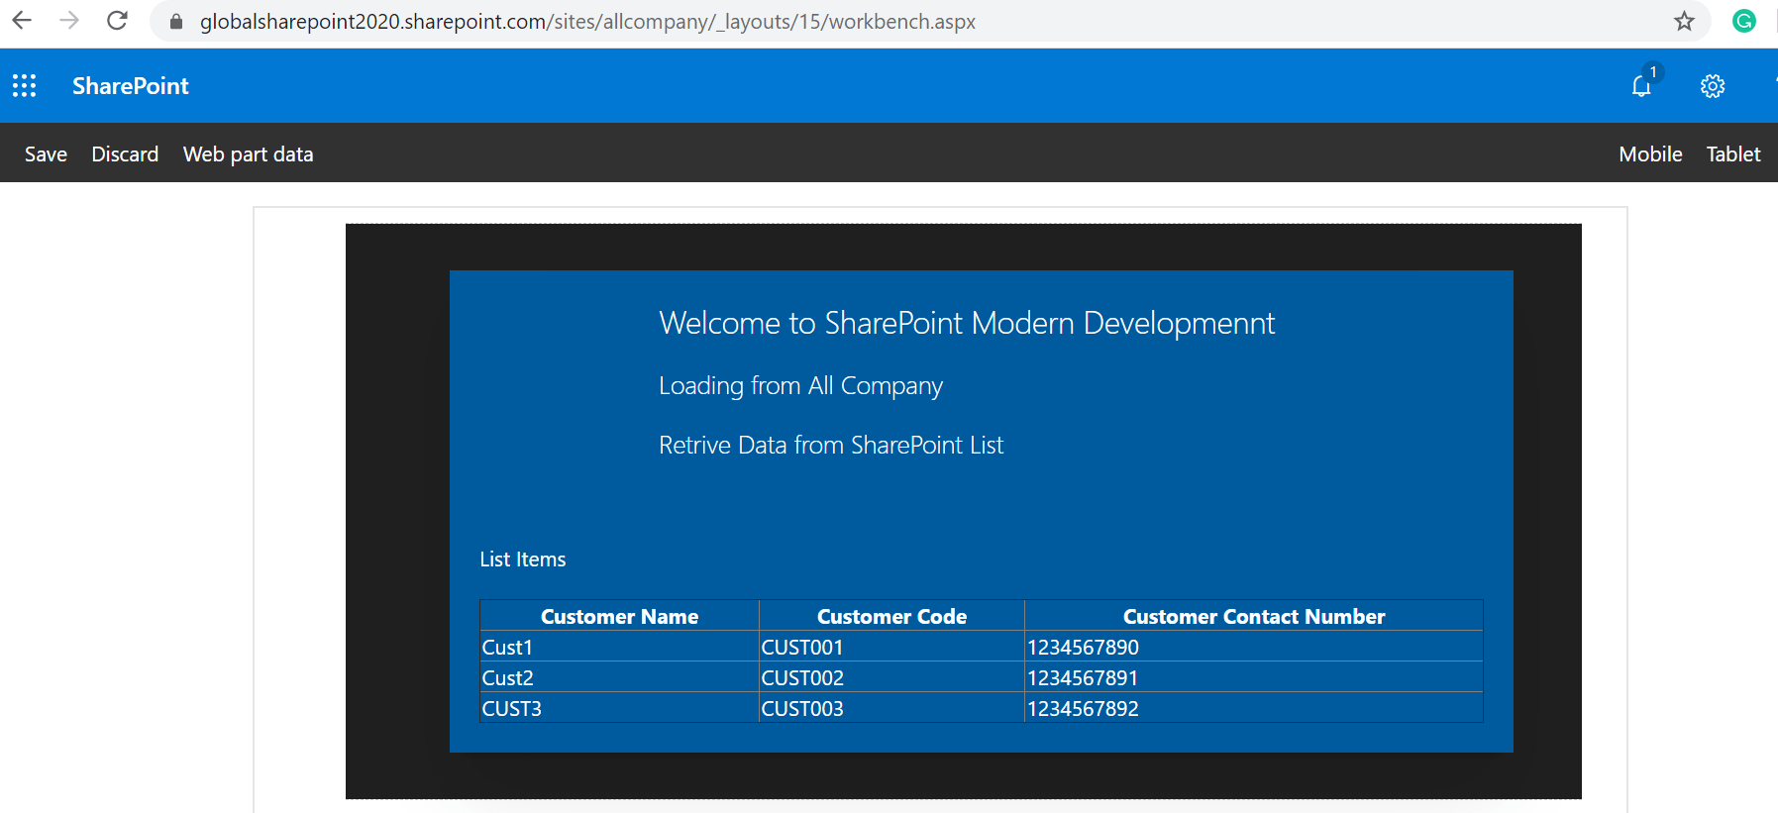Select the Cust2 name cell

(x=620, y=677)
